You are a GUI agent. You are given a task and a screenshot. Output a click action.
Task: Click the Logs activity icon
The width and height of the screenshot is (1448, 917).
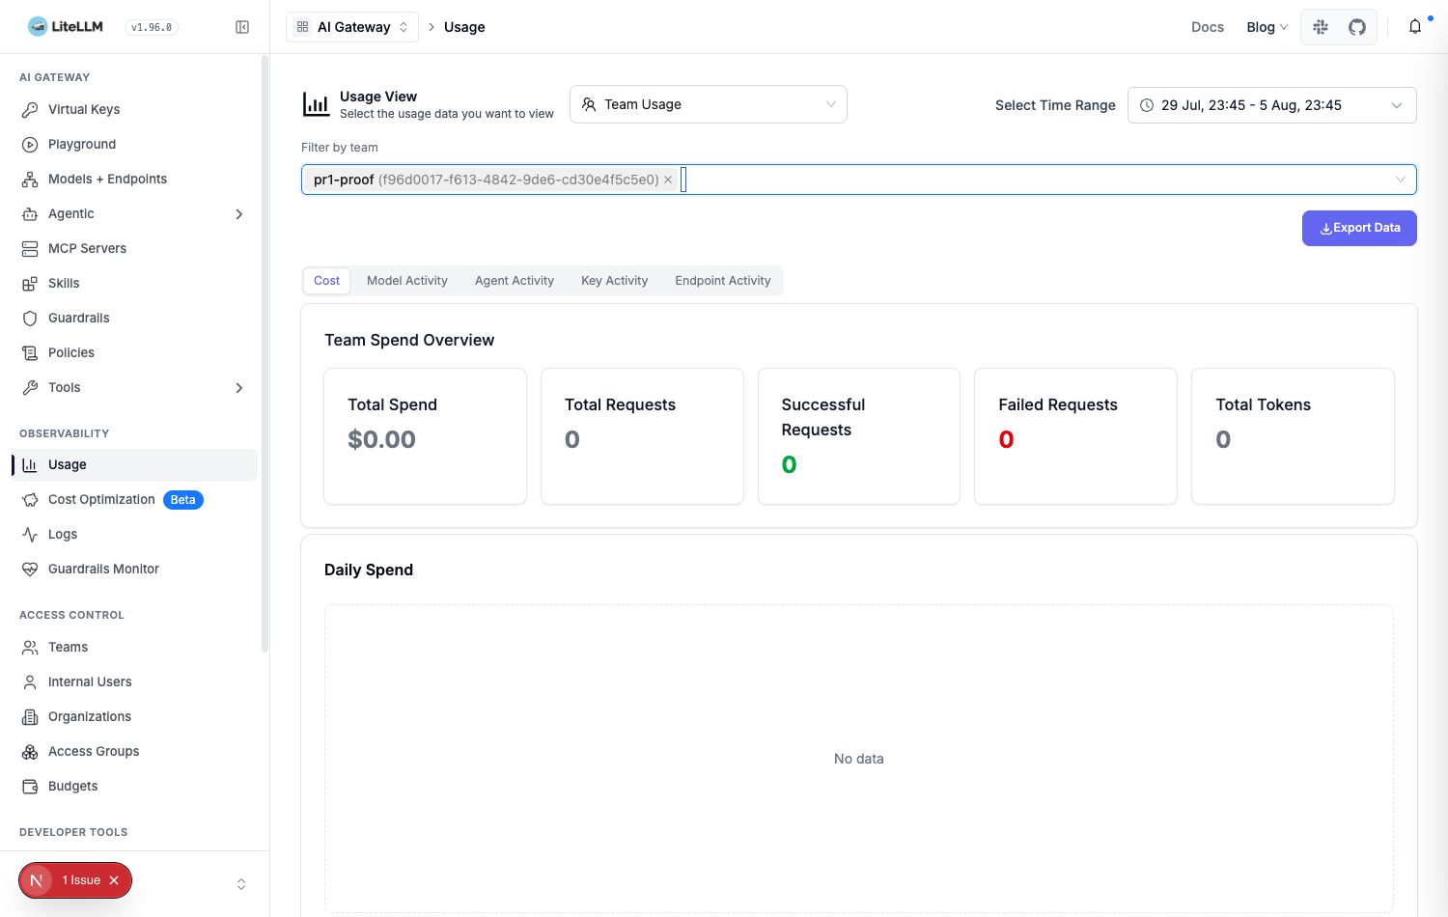(30, 535)
